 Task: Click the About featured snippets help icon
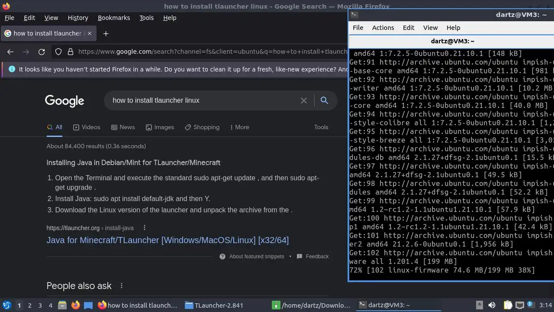point(222,257)
